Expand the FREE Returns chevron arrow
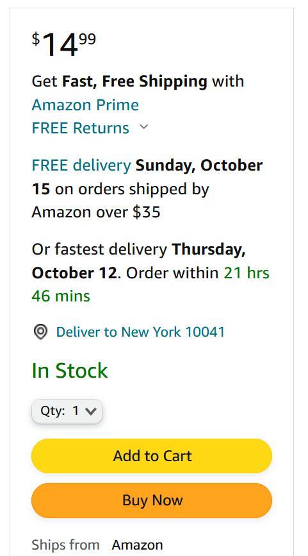This screenshot has height=556, width=308. click(x=143, y=127)
